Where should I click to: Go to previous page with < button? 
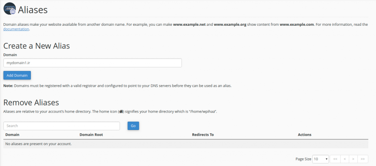point(344,159)
